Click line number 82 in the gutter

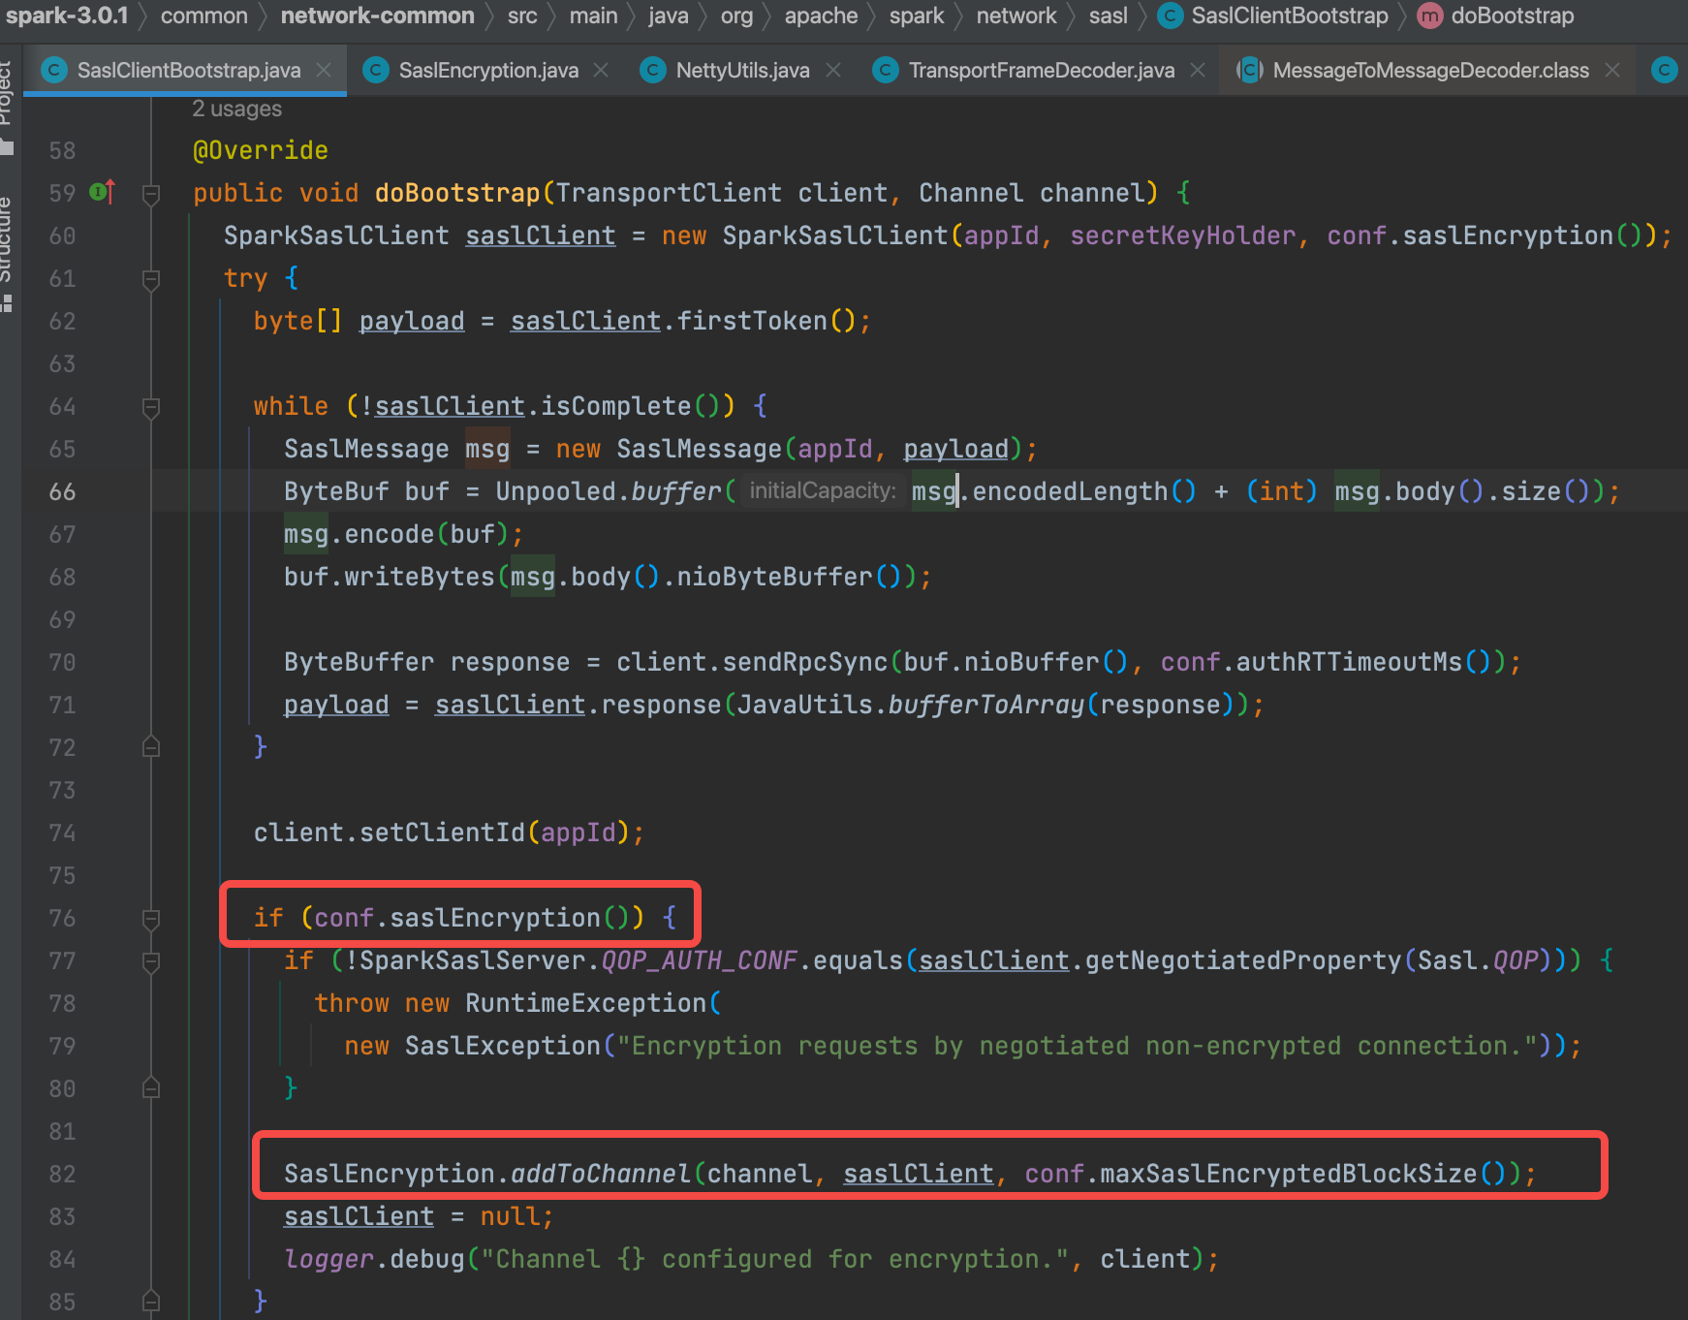pyautogui.click(x=62, y=1174)
